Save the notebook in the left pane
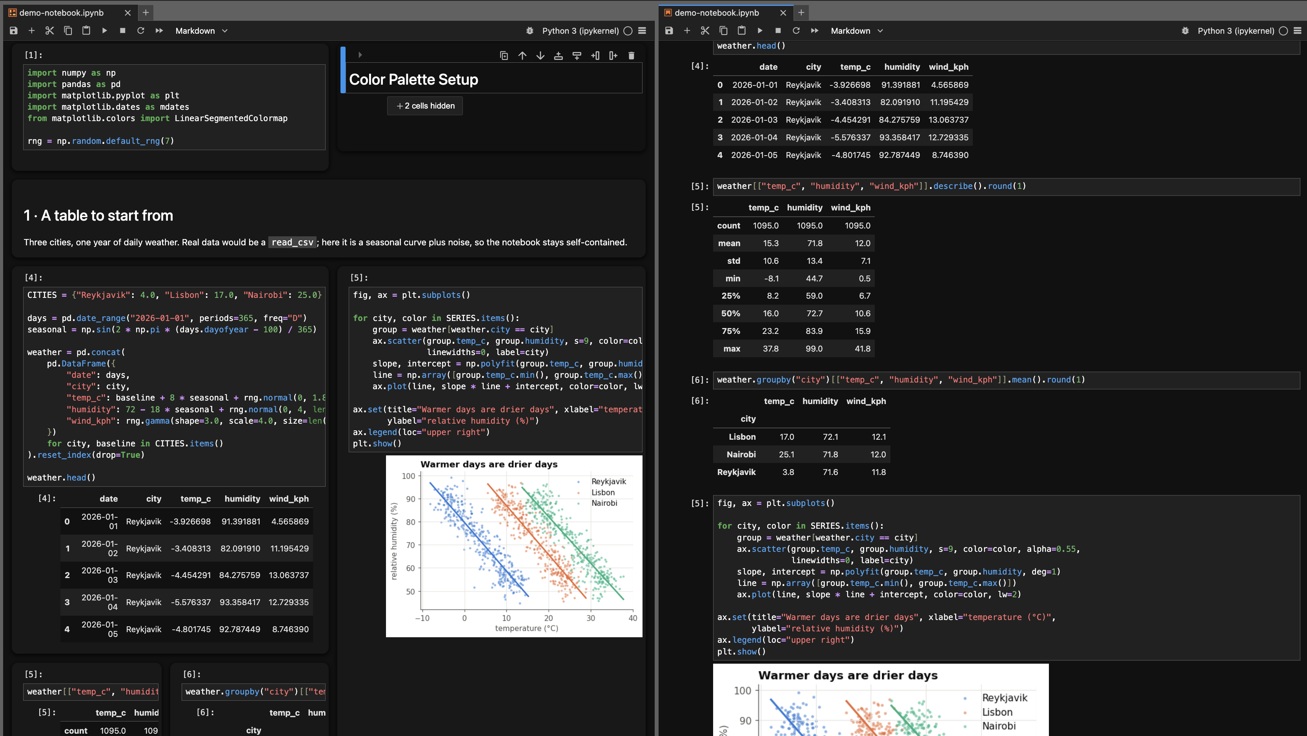This screenshot has height=736, width=1307. click(x=14, y=31)
